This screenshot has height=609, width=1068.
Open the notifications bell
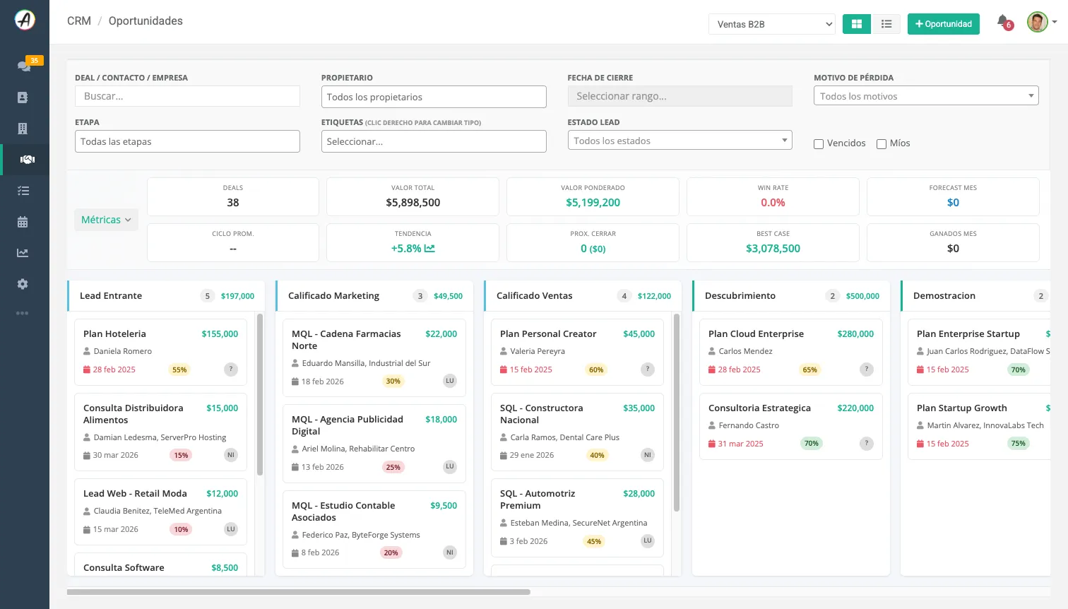(1003, 22)
